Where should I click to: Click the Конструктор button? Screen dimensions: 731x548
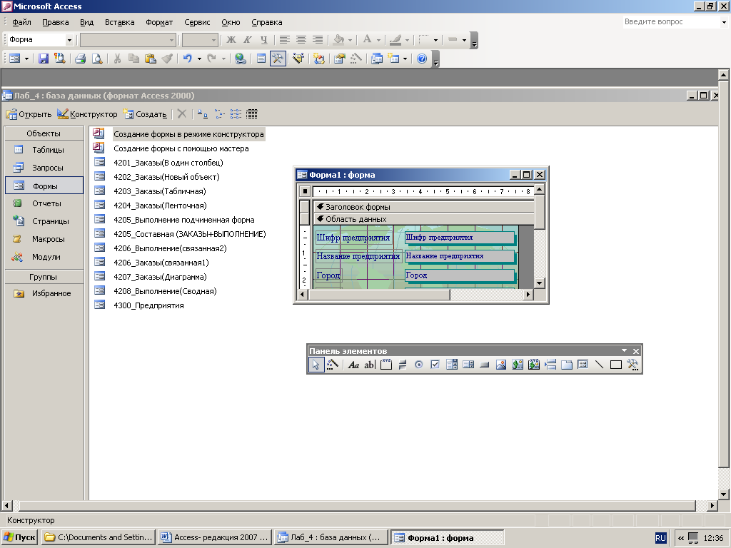click(x=87, y=114)
